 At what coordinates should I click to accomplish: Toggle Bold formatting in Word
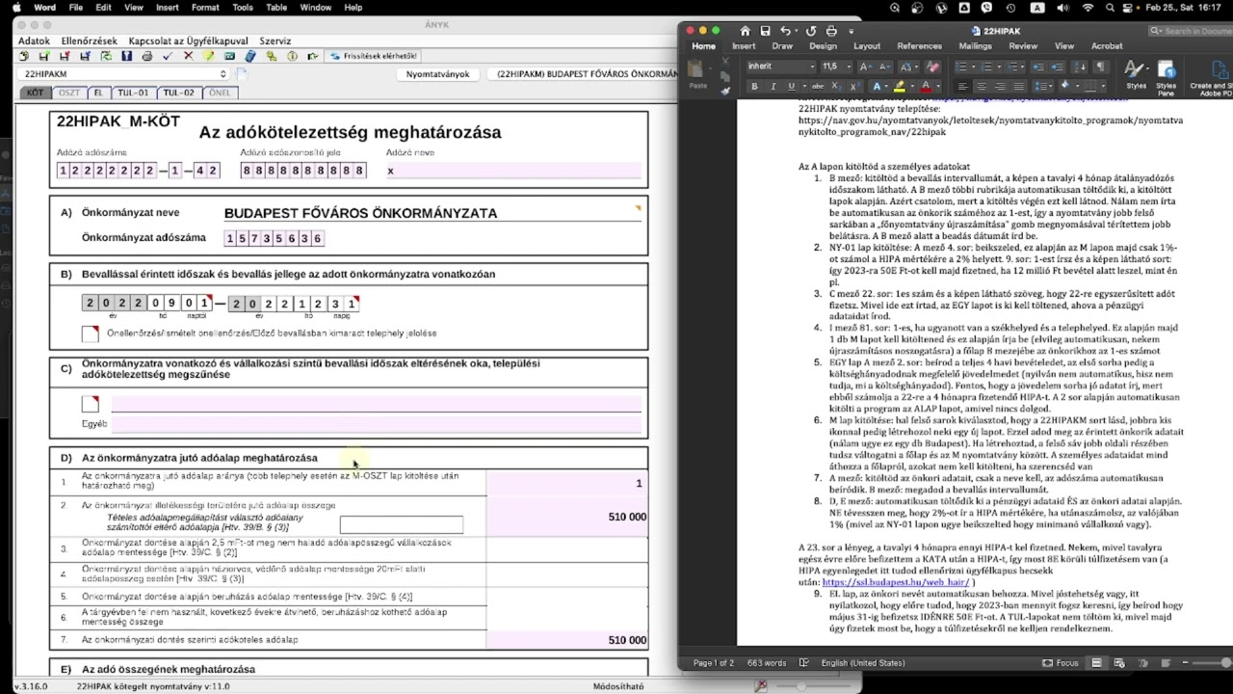click(x=754, y=86)
